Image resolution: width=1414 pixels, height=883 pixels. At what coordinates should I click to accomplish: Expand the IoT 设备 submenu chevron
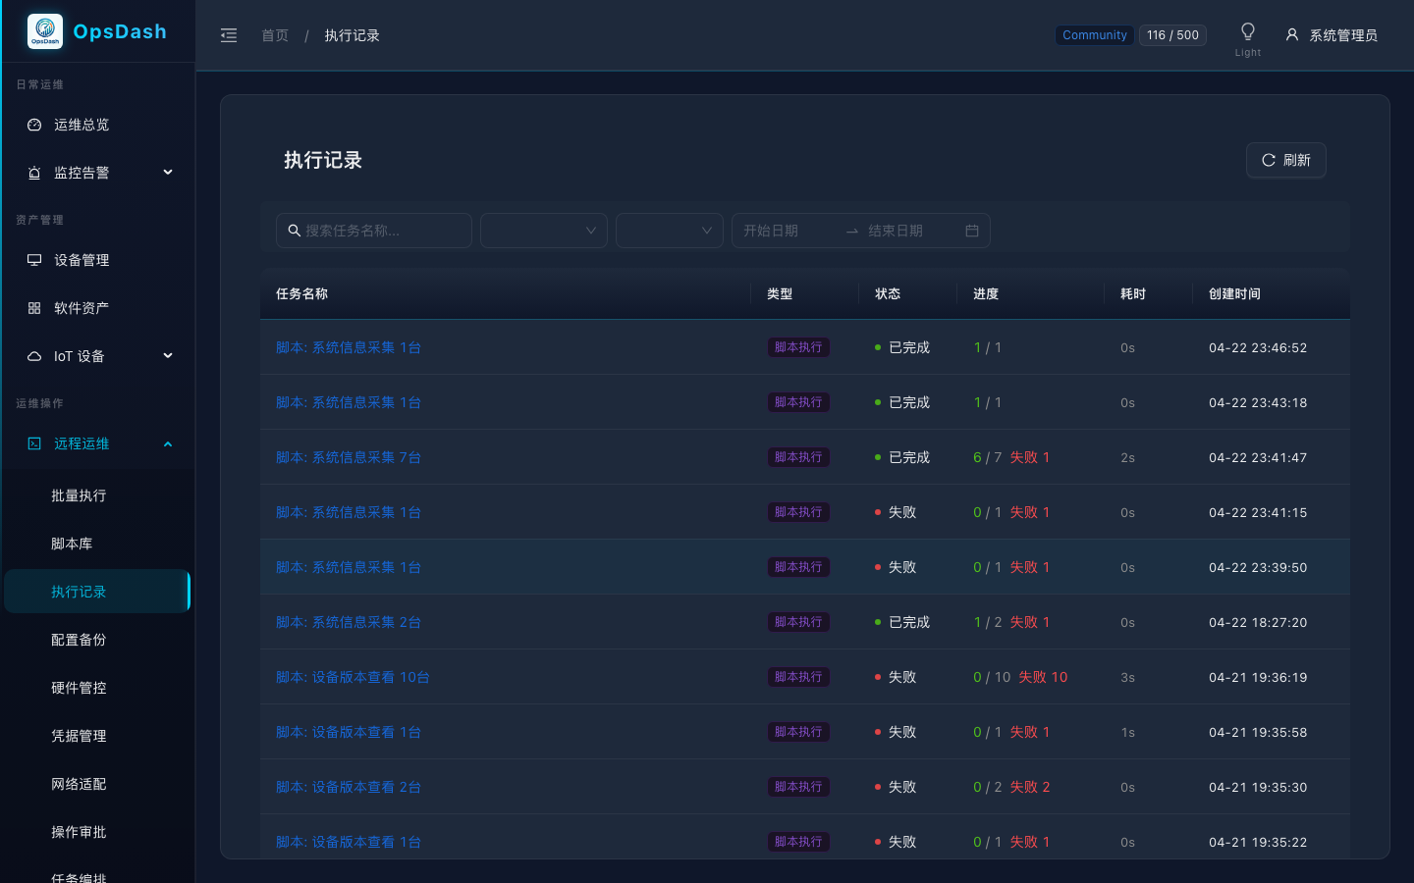[168, 356]
